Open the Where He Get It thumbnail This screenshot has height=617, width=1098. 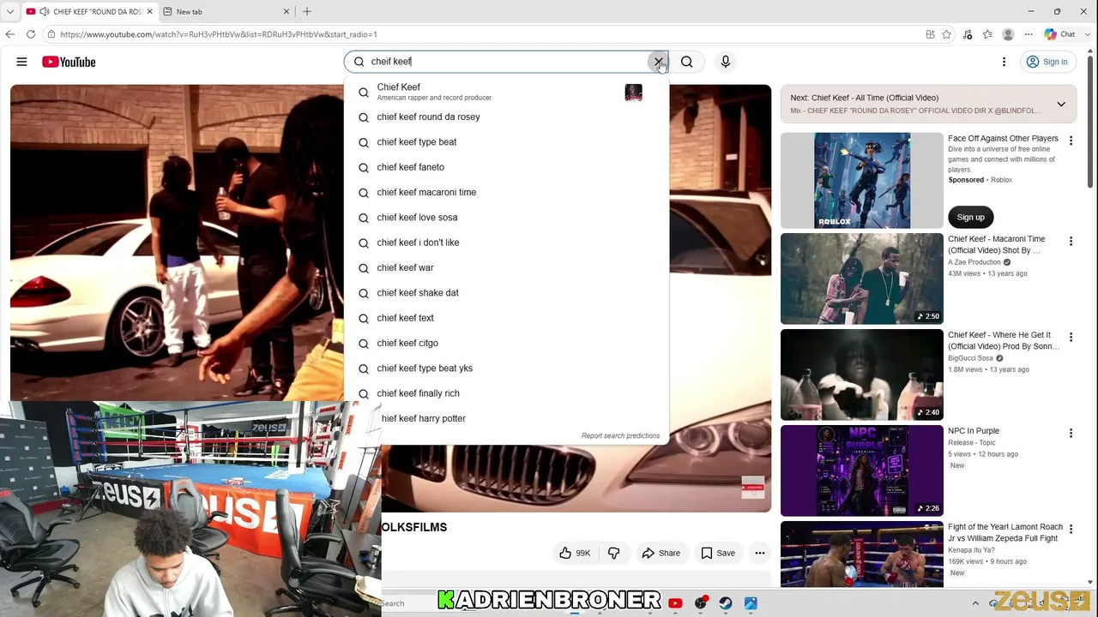pyautogui.click(x=861, y=374)
